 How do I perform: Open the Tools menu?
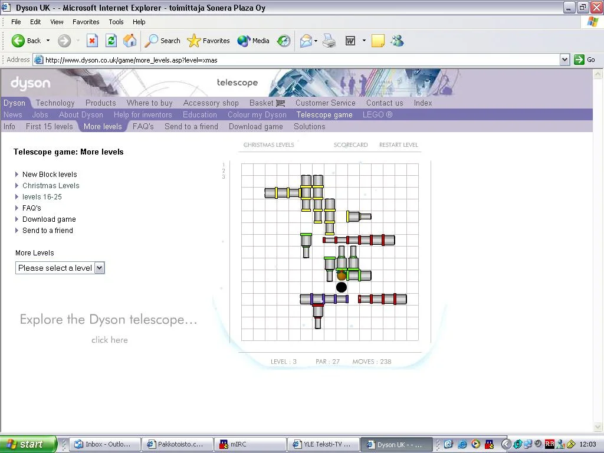116,22
